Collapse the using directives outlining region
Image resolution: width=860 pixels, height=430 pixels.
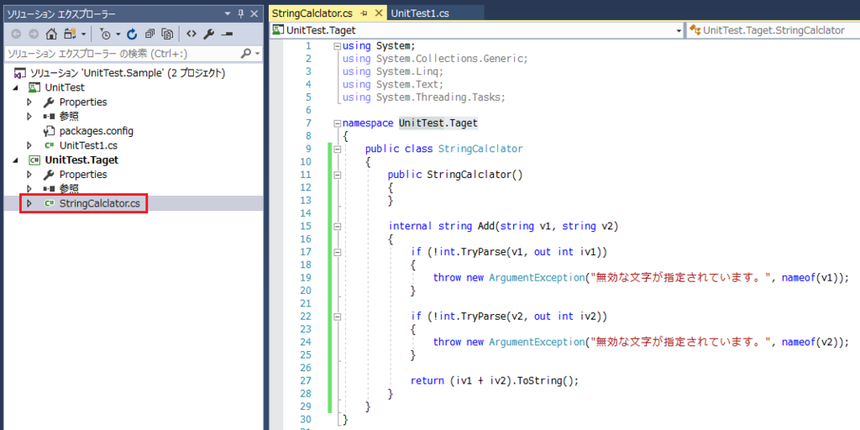[x=338, y=45]
